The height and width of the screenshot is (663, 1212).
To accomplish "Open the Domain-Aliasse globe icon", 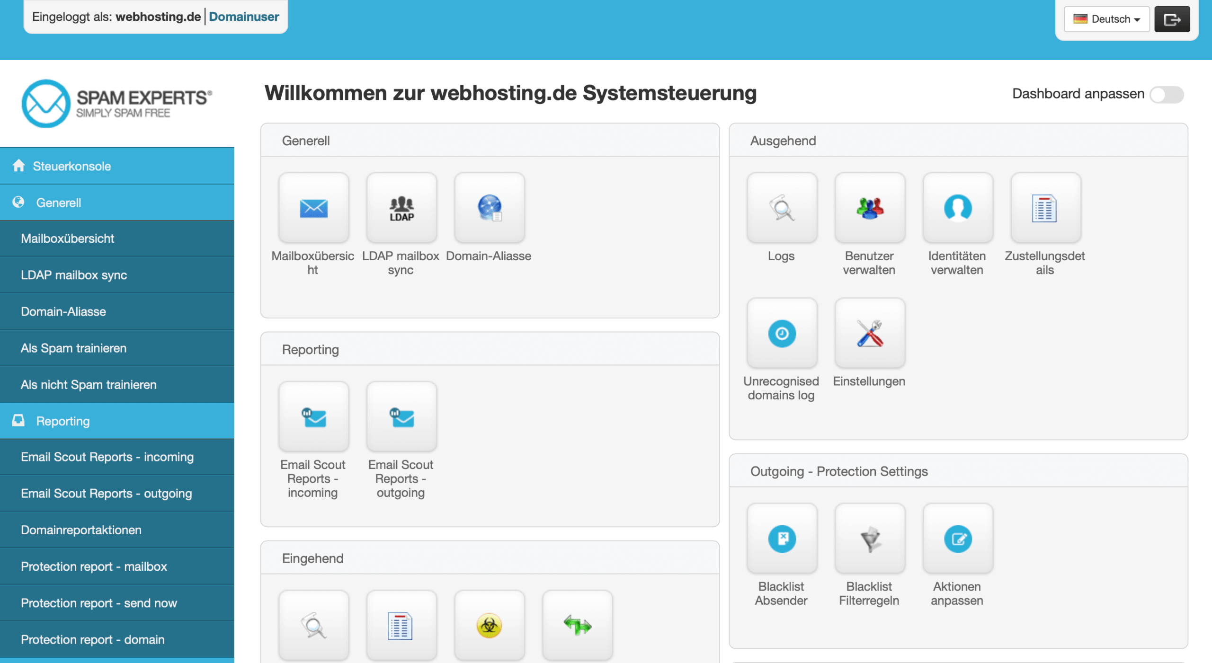I will point(489,208).
